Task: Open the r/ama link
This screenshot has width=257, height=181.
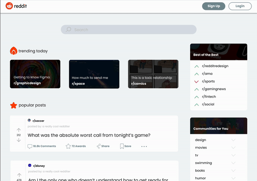Action: pyautogui.click(x=207, y=74)
